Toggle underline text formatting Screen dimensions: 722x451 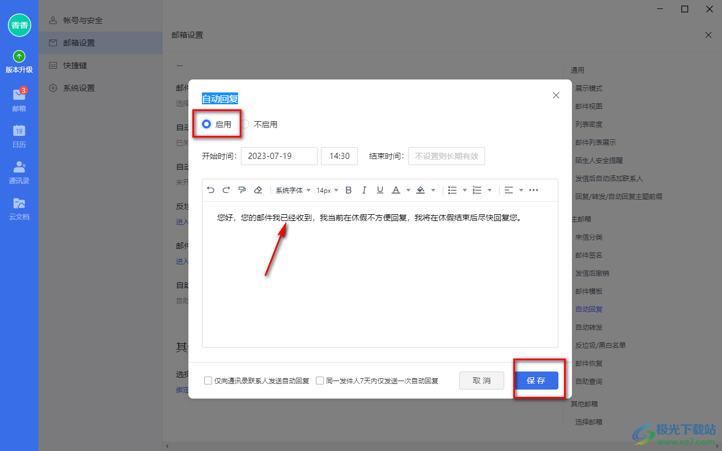pos(380,190)
